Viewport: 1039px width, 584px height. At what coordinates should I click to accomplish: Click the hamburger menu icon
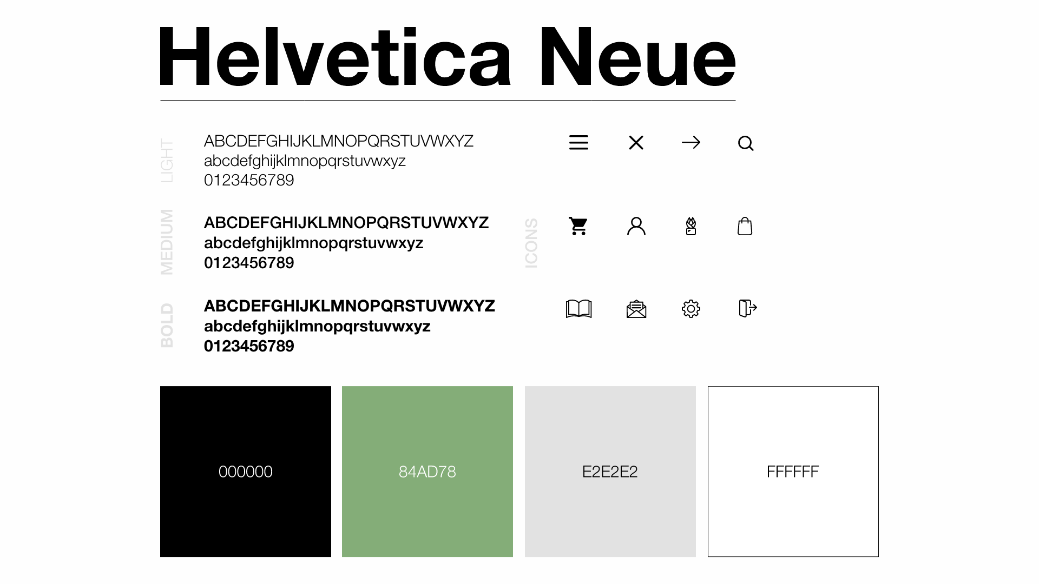pyautogui.click(x=578, y=143)
